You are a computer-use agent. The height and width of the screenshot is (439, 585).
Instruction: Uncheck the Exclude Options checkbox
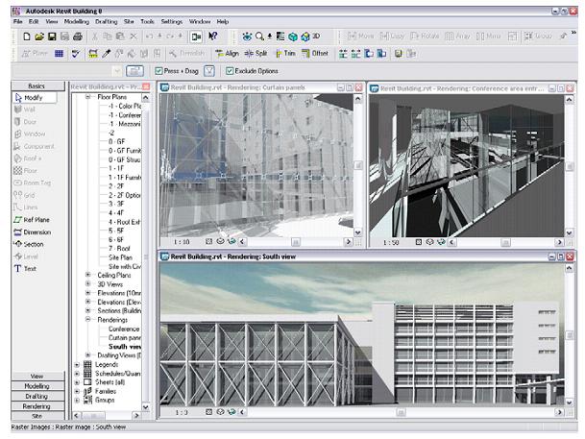click(229, 71)
